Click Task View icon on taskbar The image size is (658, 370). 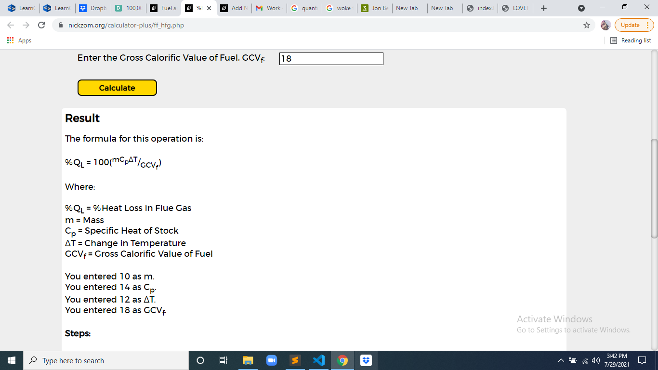(224, 360)
